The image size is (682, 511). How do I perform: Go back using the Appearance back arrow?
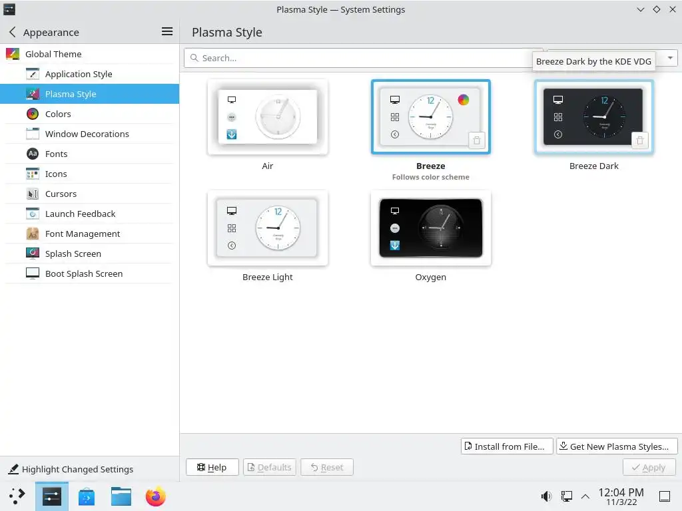(13, 32)
